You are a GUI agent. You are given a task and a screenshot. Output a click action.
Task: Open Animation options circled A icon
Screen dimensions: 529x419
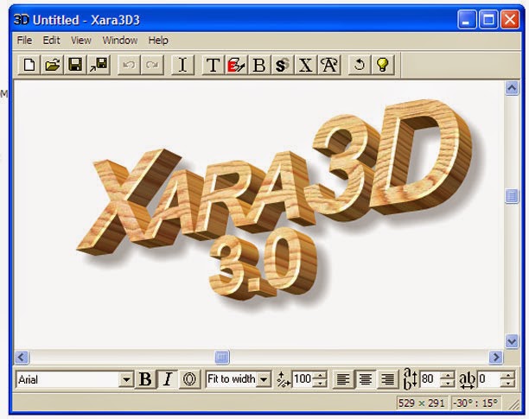[x=329, y=65]
